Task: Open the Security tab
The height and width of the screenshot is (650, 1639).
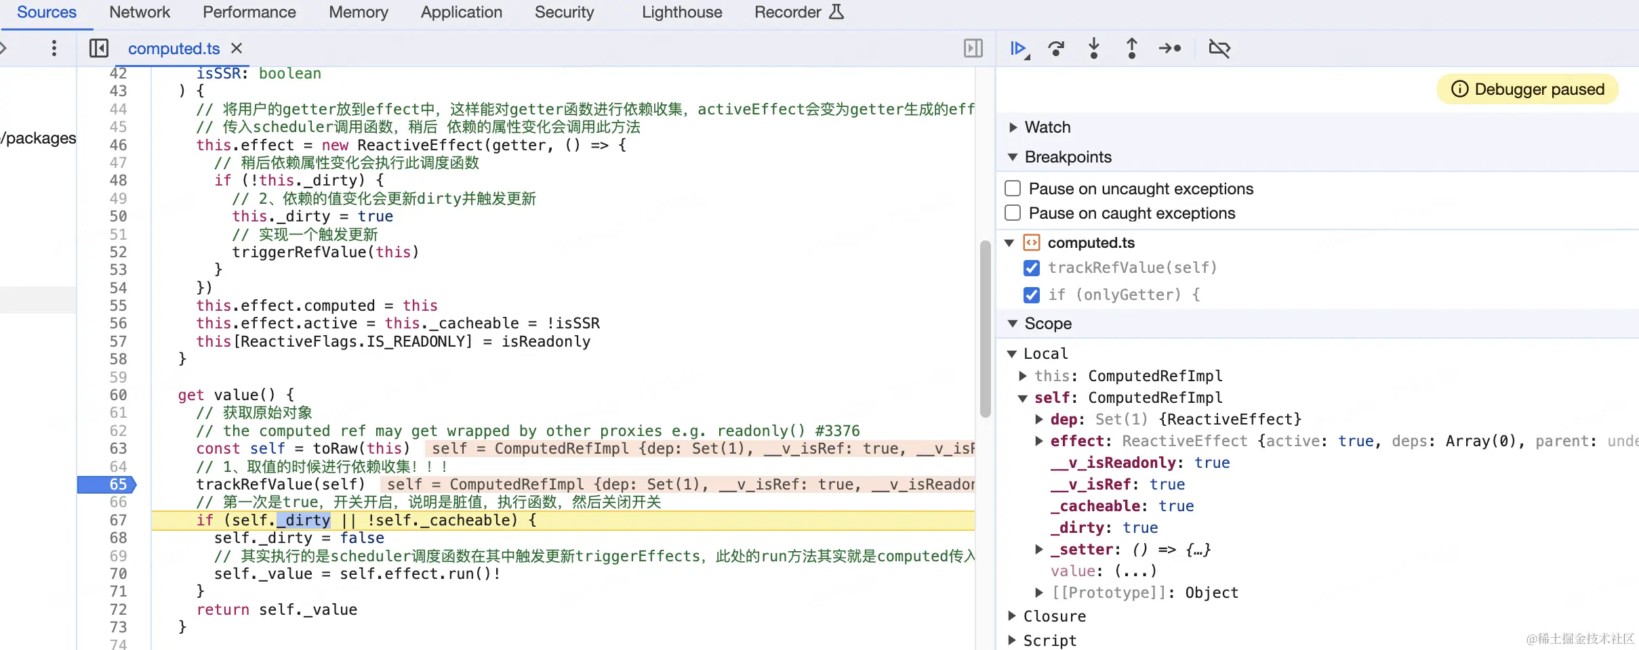Action: click(564, 12)
